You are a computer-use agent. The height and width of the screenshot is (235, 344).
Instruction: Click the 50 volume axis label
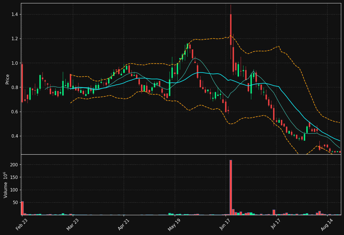(16, 202)
